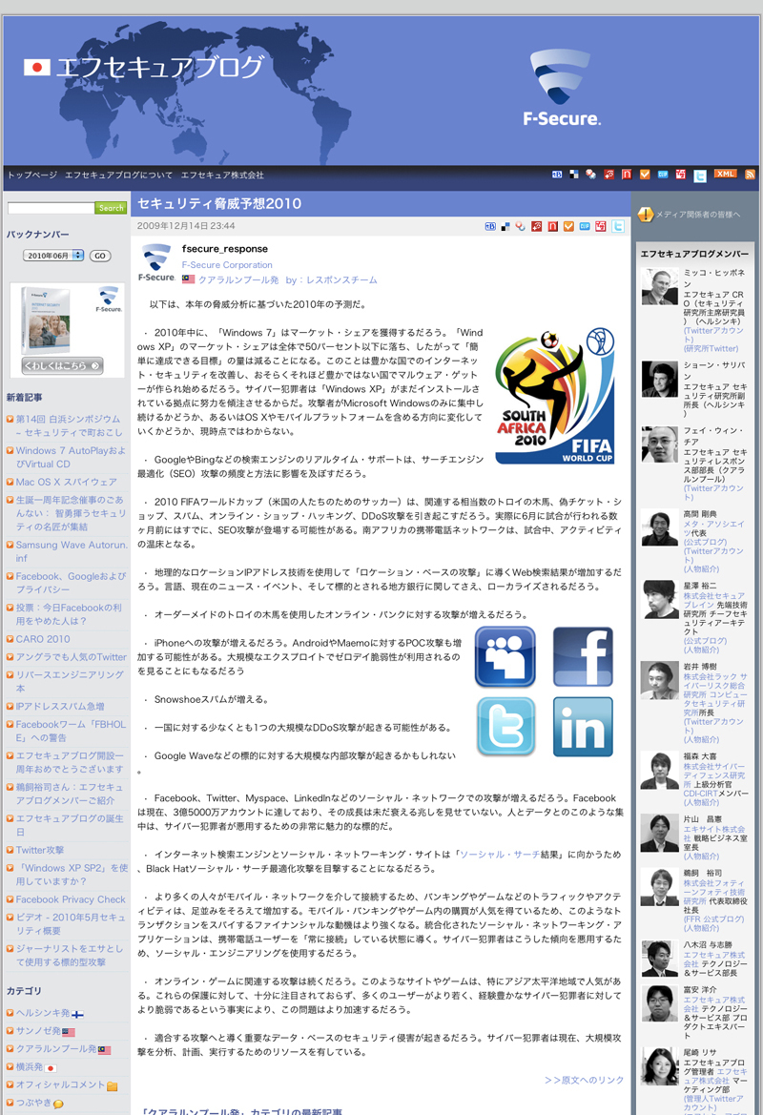763x1115 pixels.
Task: Open the Windows 7 AutoPlayおよびVirtual CD recent post
Action: click(71, 457)
